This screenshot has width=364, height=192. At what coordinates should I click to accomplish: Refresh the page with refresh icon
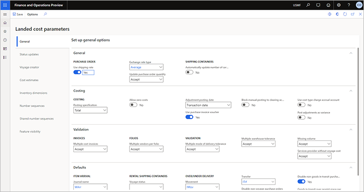tap(345, 14)
